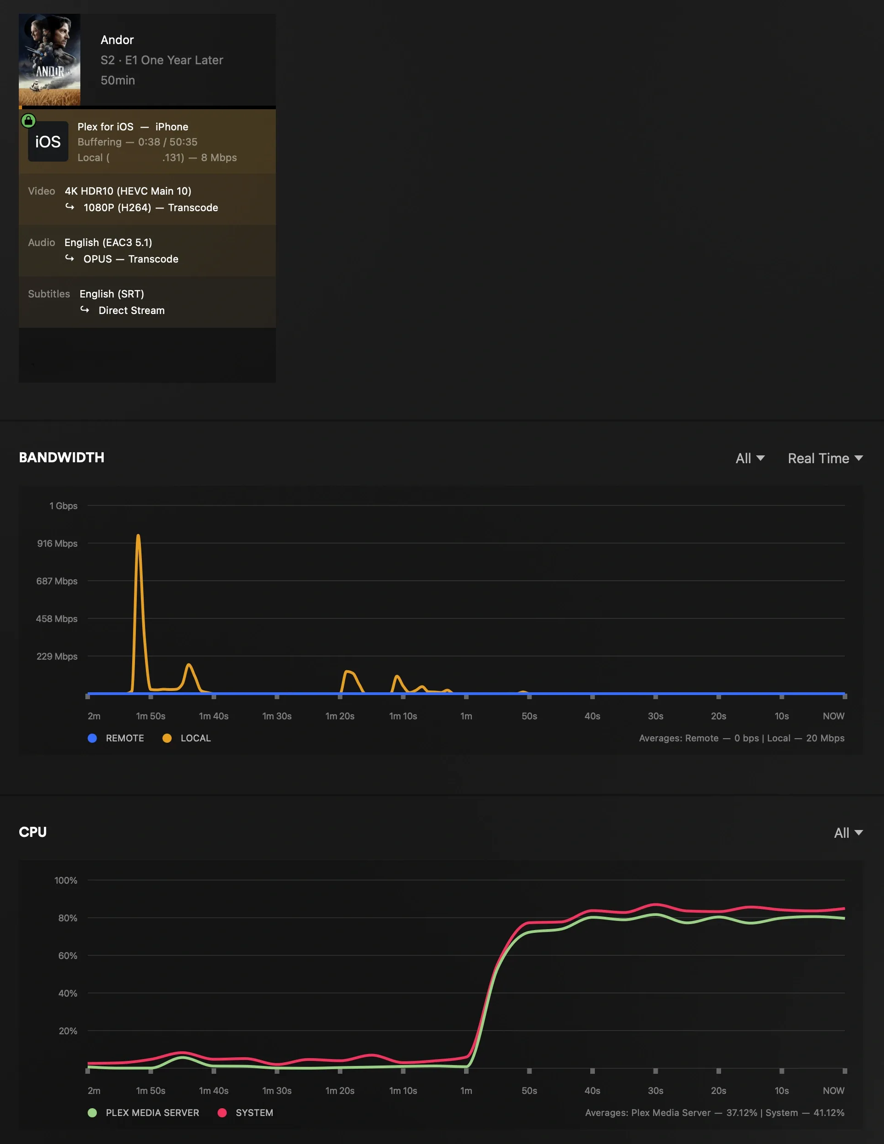Click the NOW marker on CPU chart
This screenshot has width=884, height=1144.
834,1091
